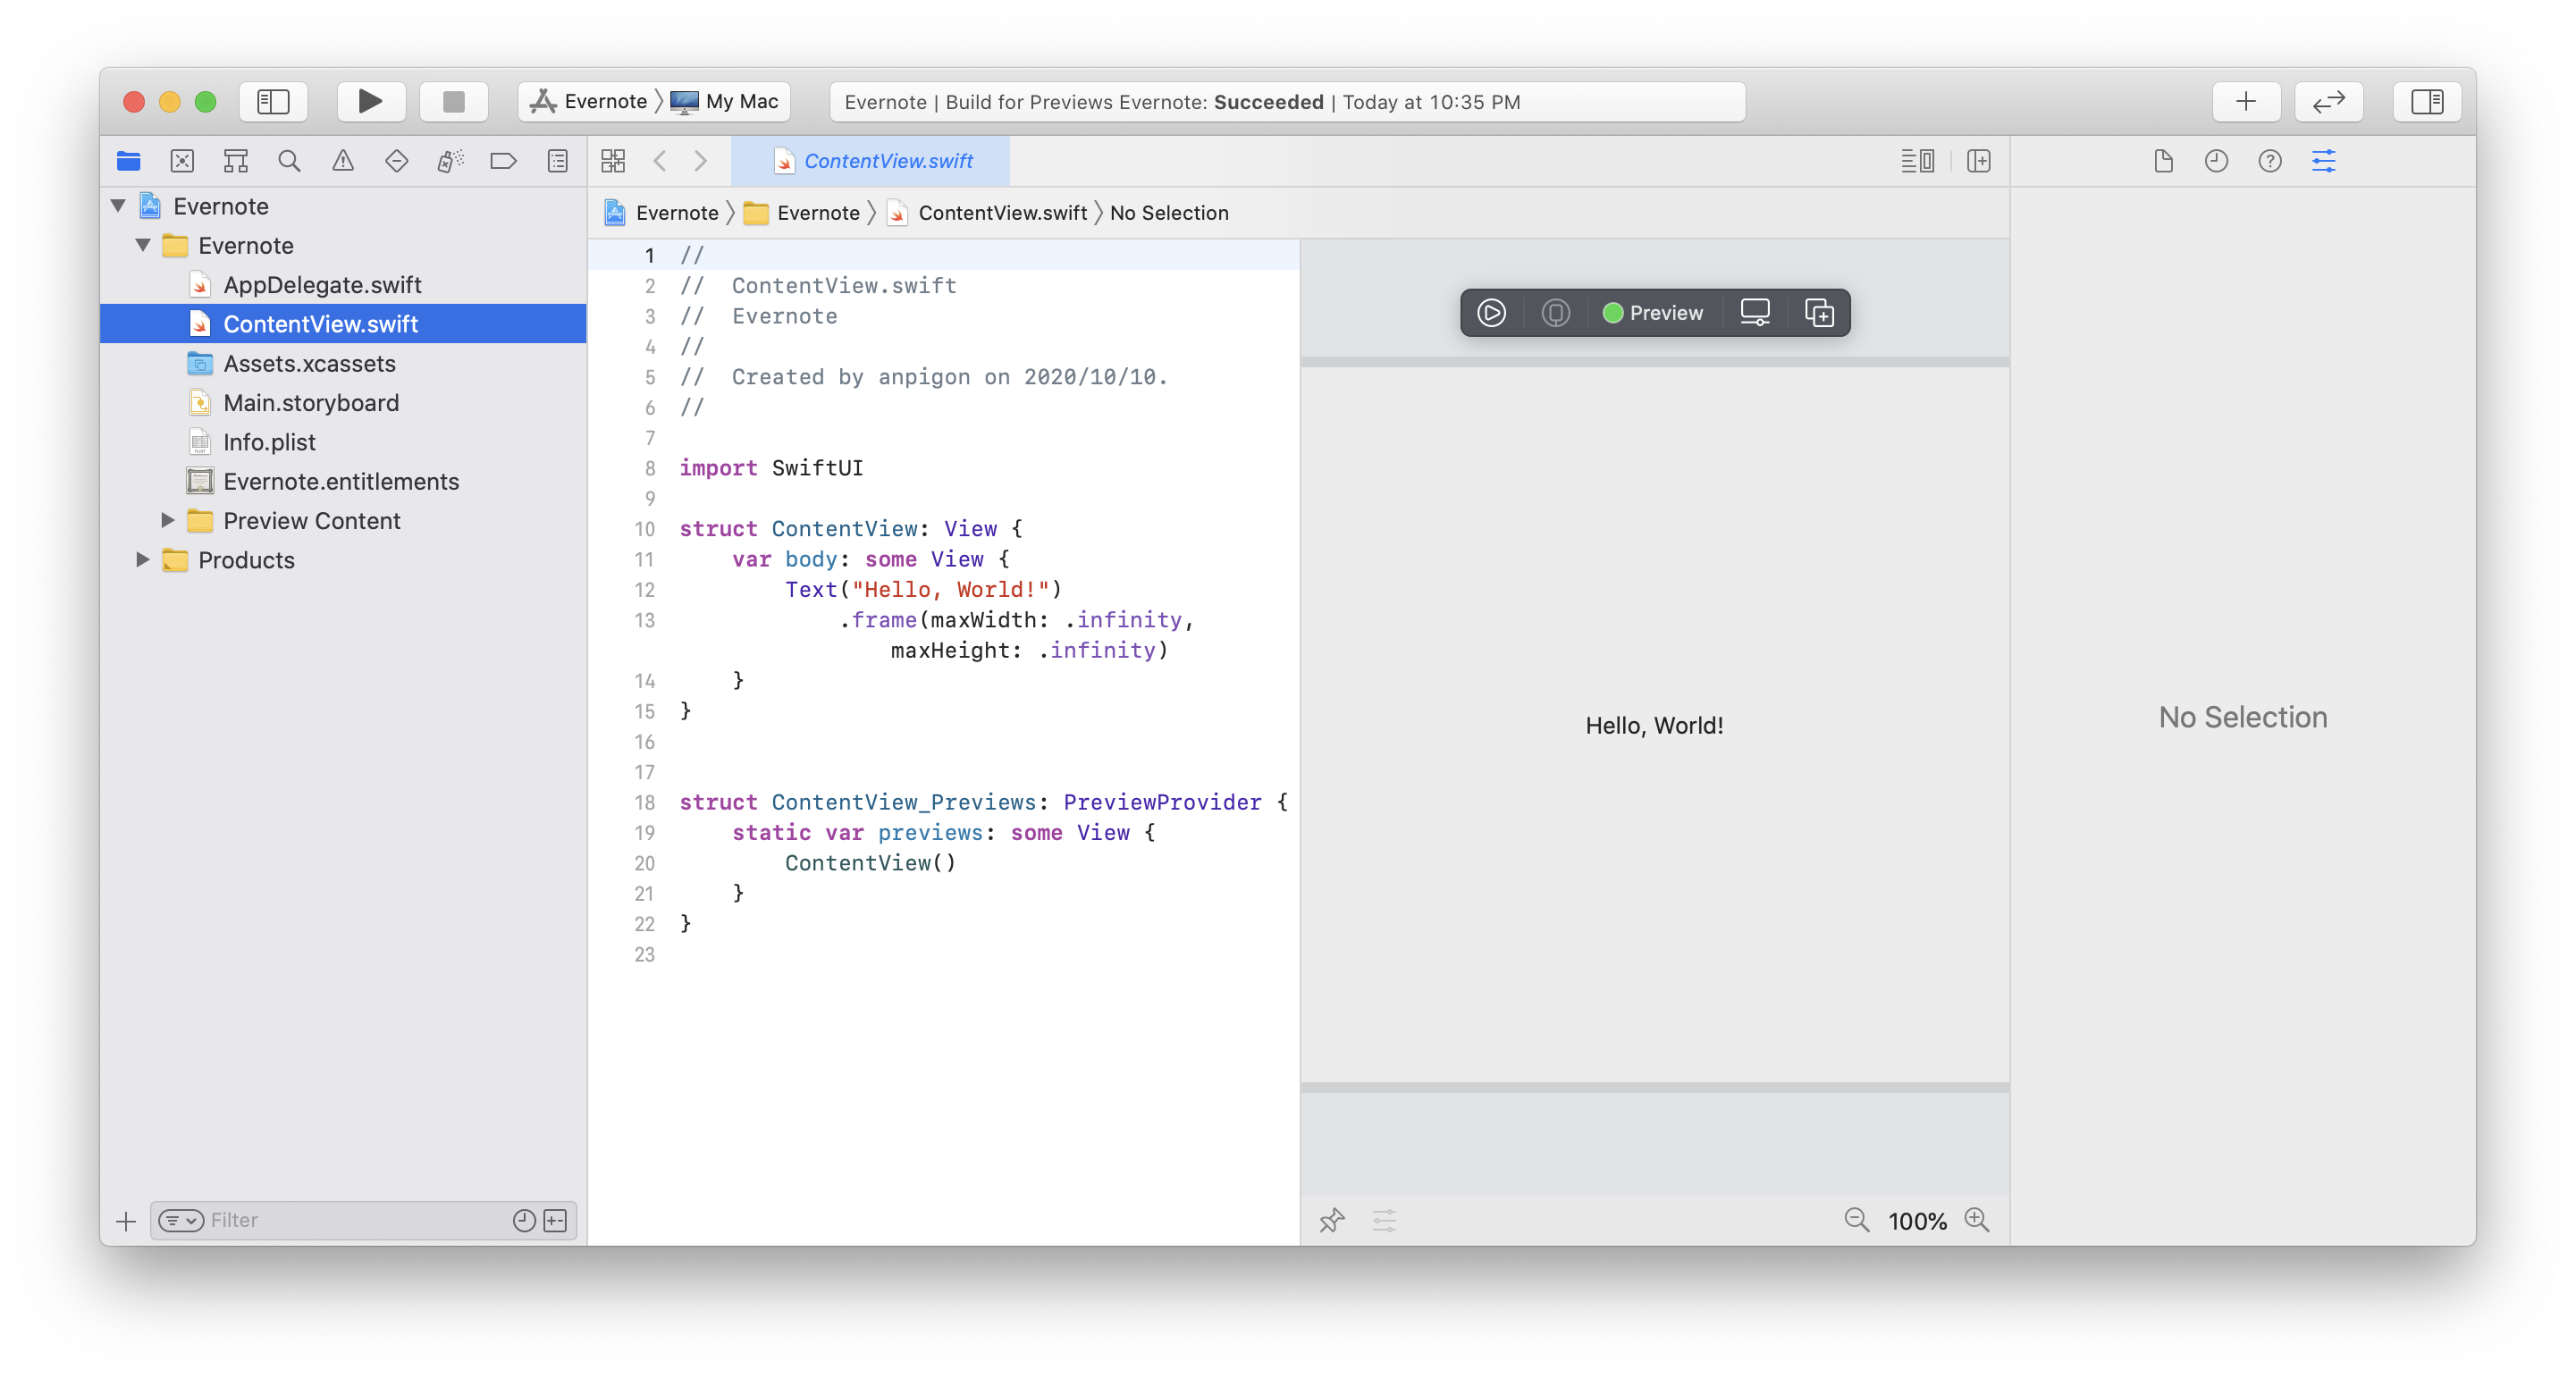Toggle the right inspectors panel

2427,101
